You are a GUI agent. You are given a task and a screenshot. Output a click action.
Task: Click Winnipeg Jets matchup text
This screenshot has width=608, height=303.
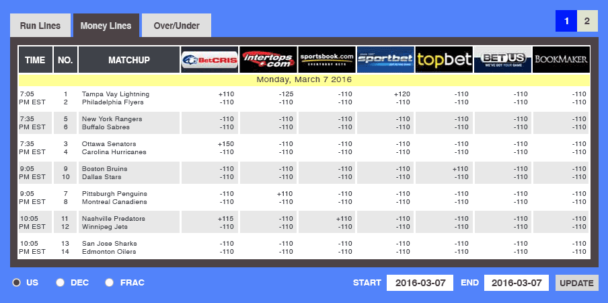pyautogui.click(x=105, y=226)
